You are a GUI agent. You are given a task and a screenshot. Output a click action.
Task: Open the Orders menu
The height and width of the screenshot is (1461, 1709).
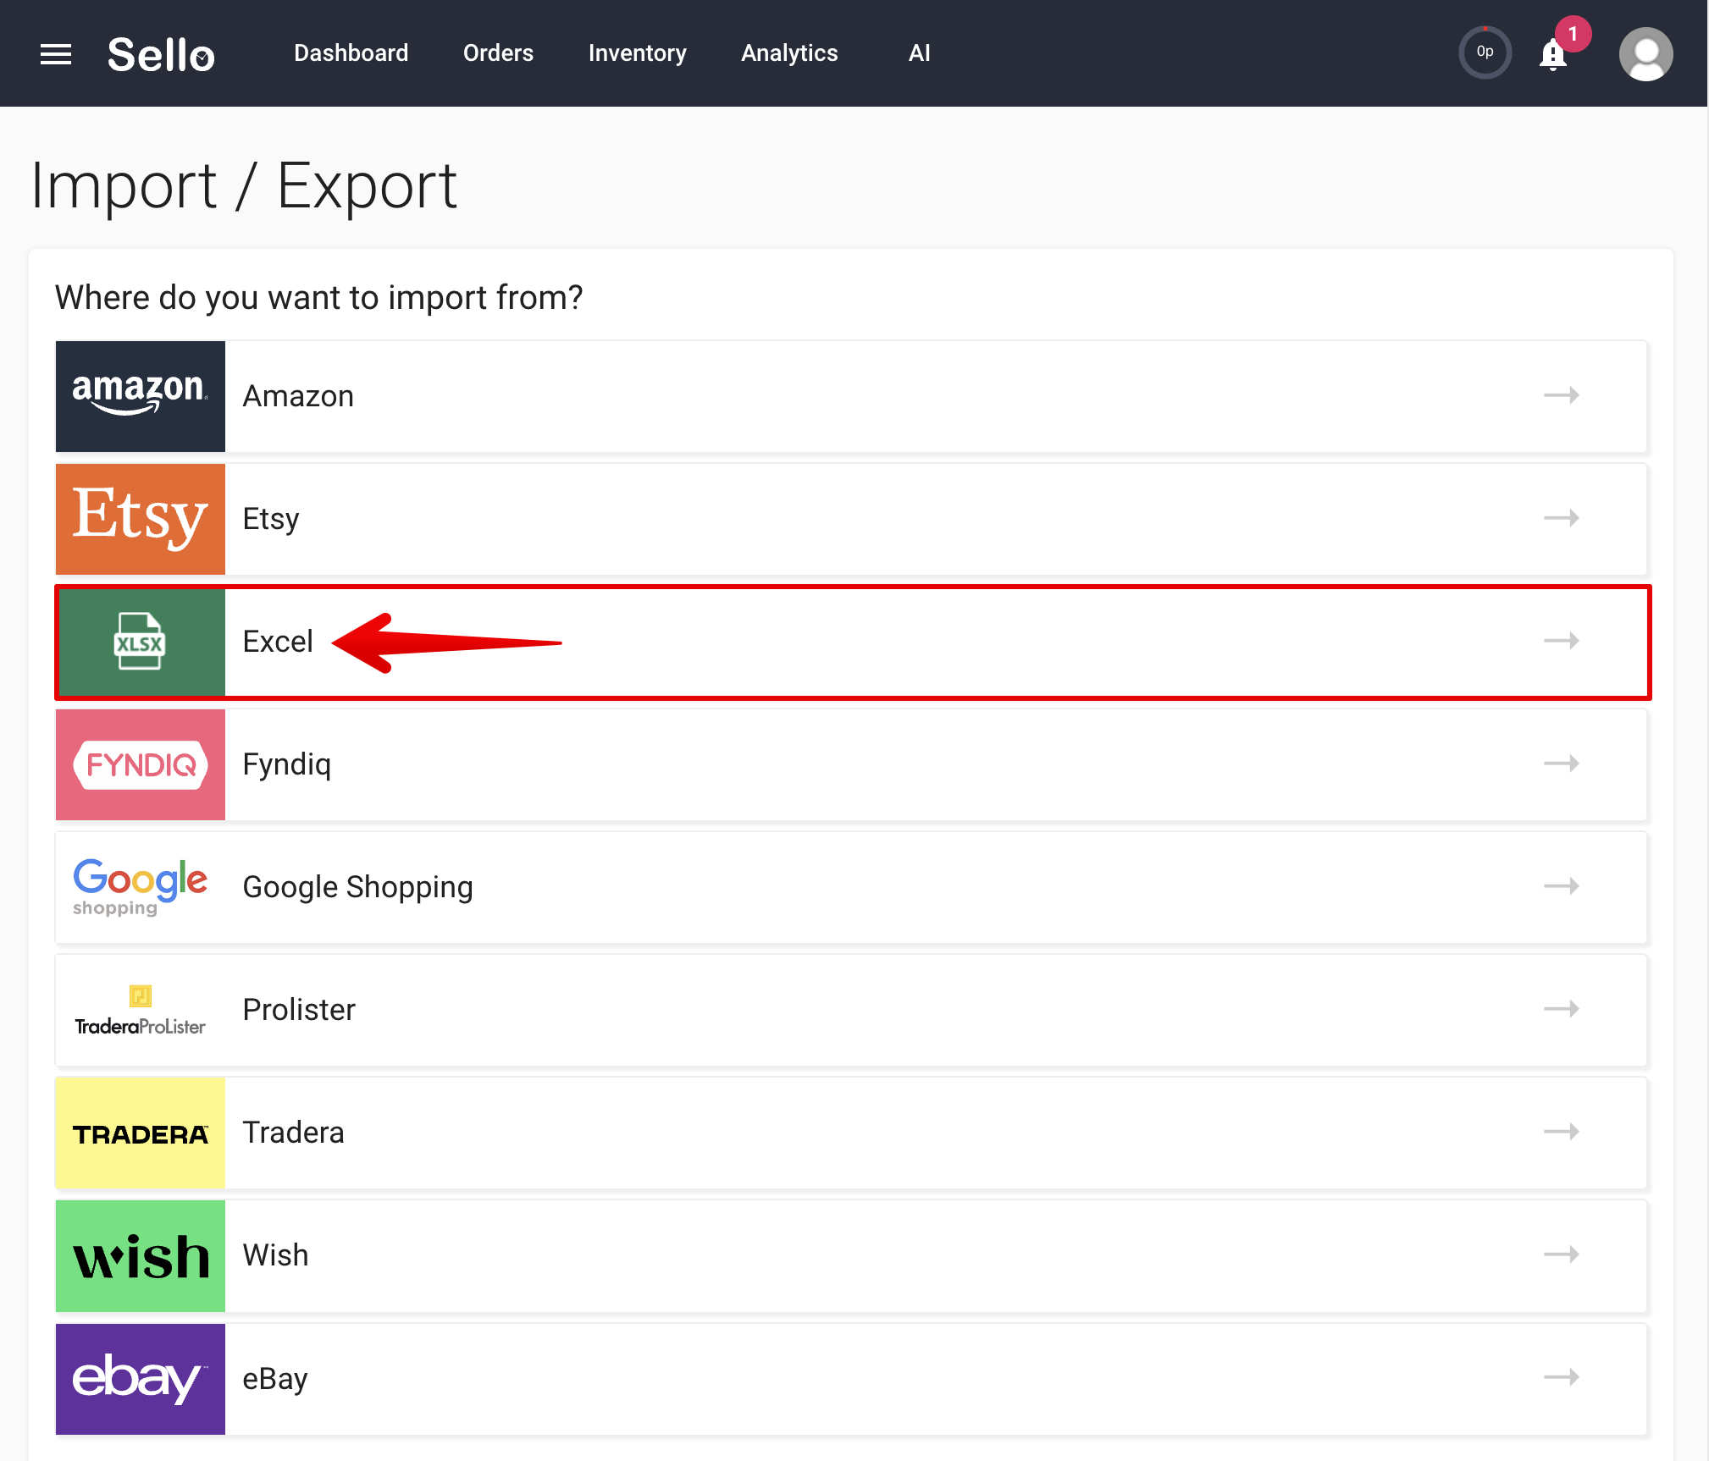click(498, 53)
